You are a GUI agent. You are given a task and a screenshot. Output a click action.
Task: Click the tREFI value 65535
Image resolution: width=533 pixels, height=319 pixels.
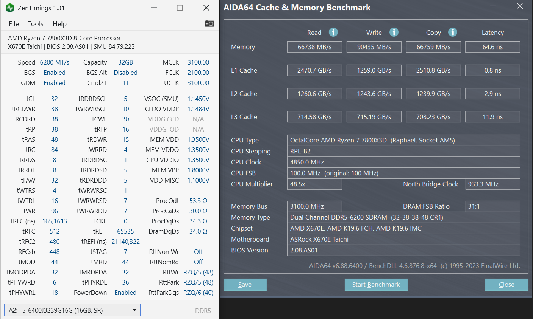point(125,231)
